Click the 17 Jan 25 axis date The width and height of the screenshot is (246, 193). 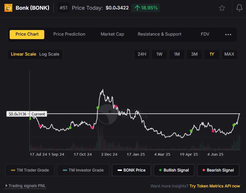136,154
